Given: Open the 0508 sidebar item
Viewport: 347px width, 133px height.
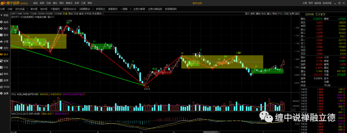Looking at the screenshot, I should point(4,87).
